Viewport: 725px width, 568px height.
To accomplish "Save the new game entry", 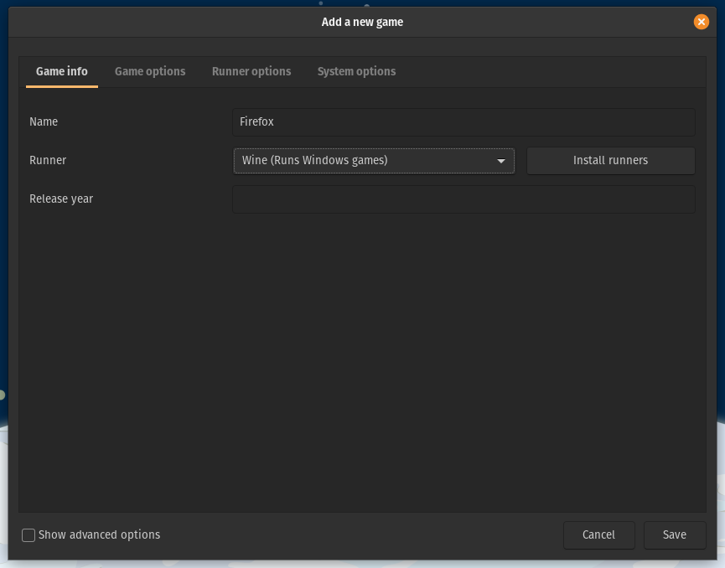I will click(675, 534).
